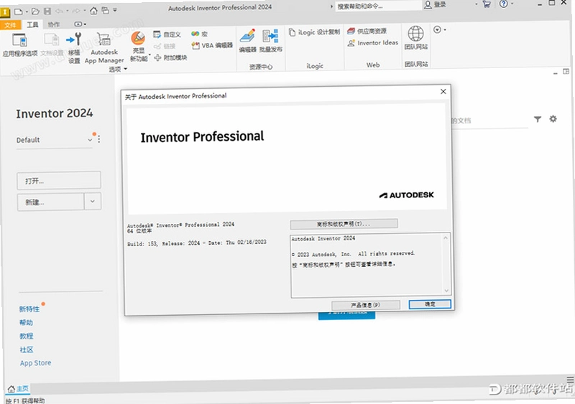Open Inventor Ideas
Screen dimensions: 575x404
(x=372, y=43)
